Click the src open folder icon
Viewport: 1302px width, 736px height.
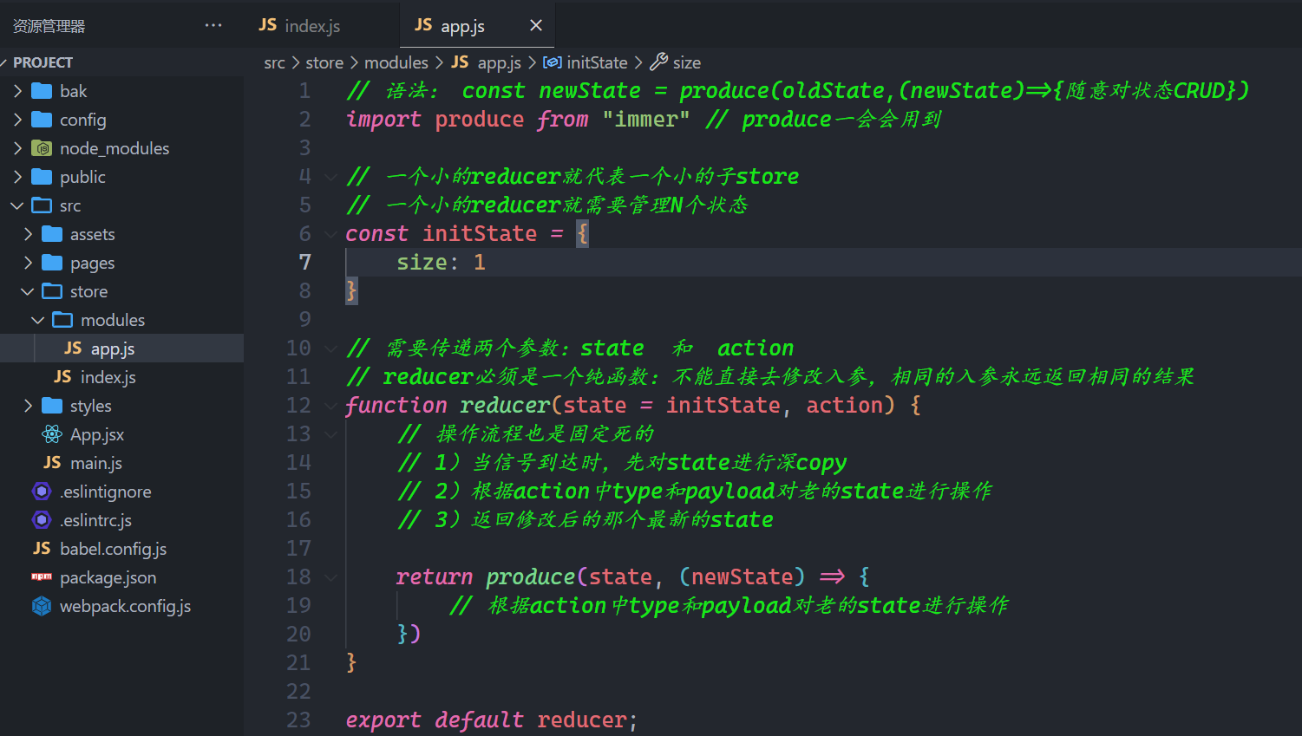tap(42, 205)
